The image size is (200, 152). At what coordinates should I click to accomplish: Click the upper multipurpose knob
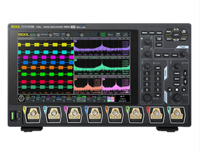(147, 41)
